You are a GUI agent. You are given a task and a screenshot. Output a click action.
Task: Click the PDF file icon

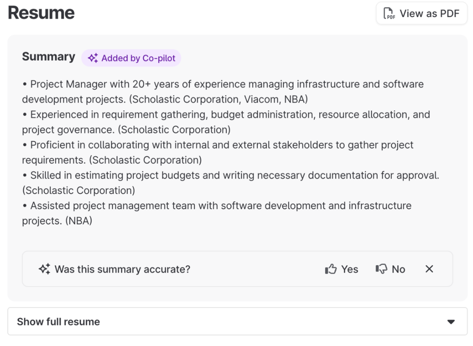point(389,13)
